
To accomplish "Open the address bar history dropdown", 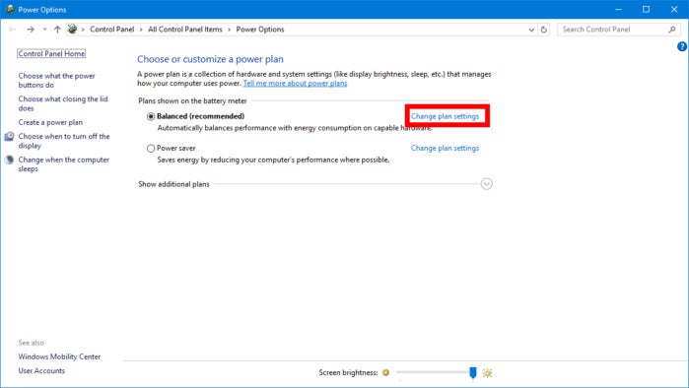I will tap(531, 30).
